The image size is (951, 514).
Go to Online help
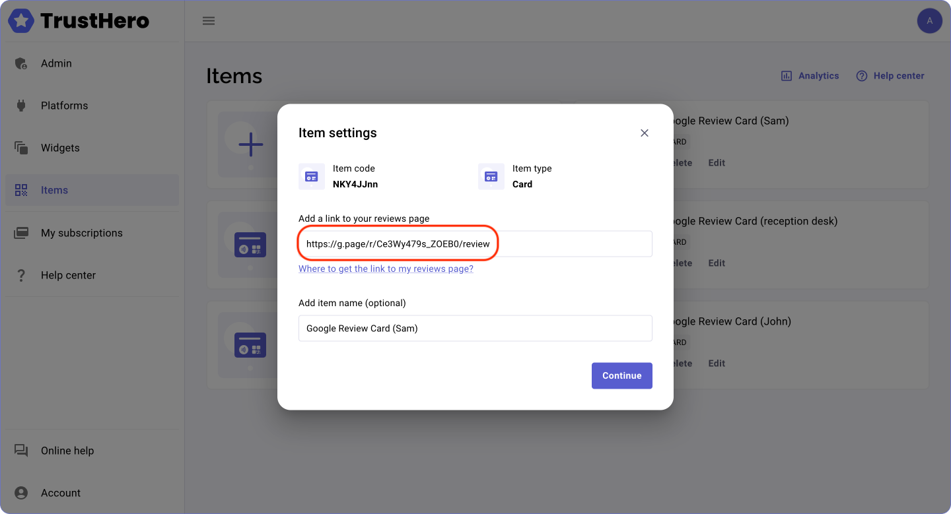click(x=67, y=451)
